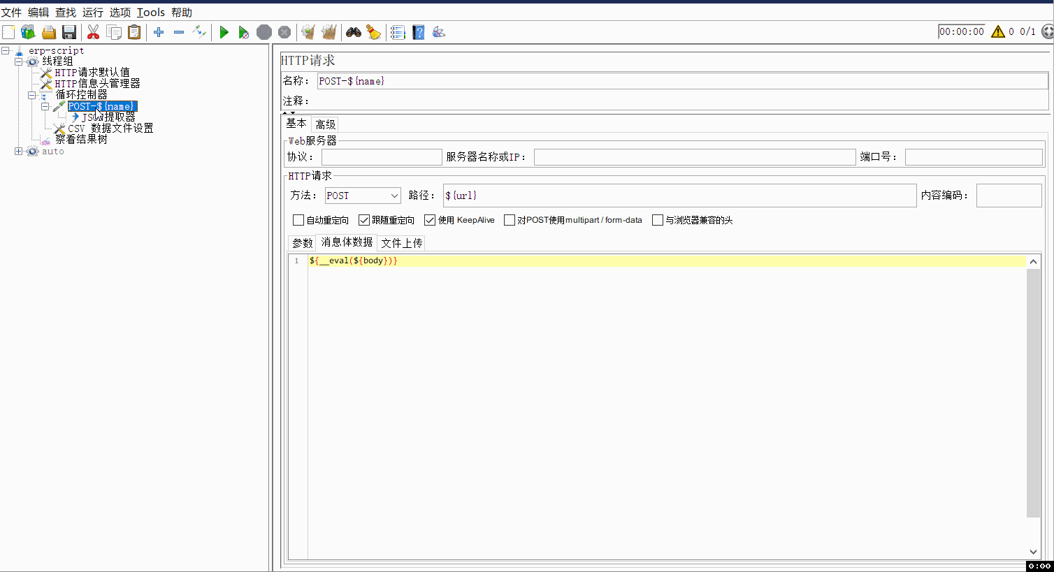Click the 内容编码 input field
Viewport: 1054px width, 572px height.
[1009, 196]
